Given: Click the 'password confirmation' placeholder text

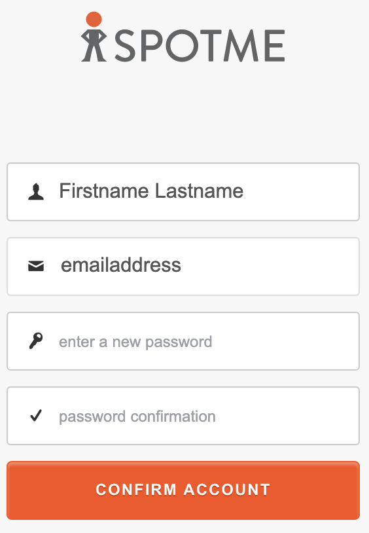Looking at the screenshot, I should (x=137, y=416).
